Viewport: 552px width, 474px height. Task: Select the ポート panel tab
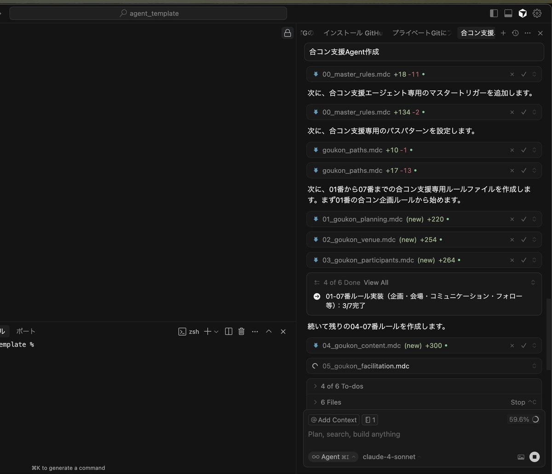26,331
